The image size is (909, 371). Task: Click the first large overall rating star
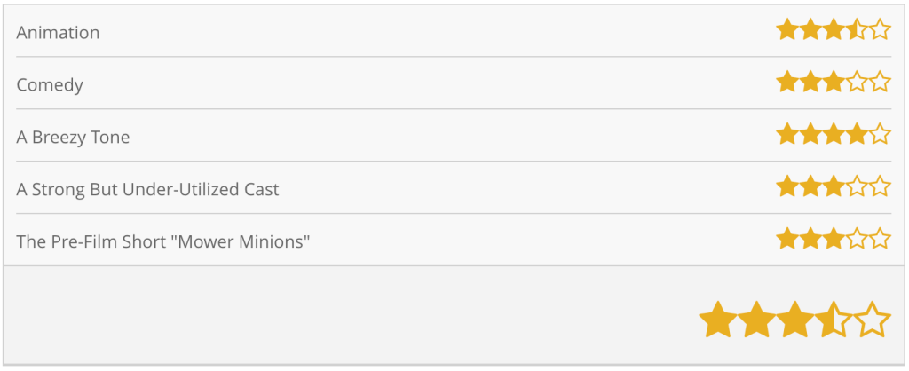[x=717, y=320]
